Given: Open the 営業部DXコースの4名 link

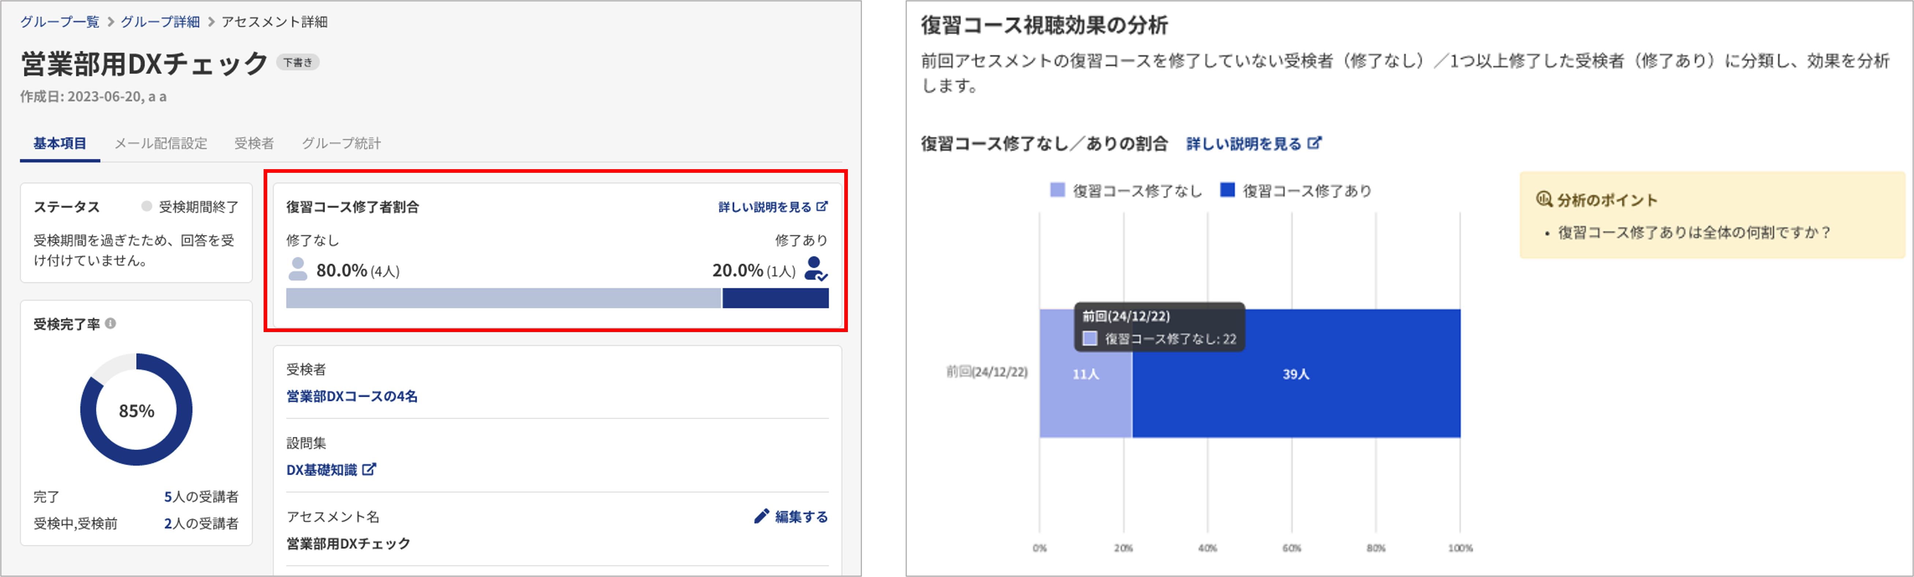Looking at the screenshot, I should pyautogui.click(x=352, y=396).
